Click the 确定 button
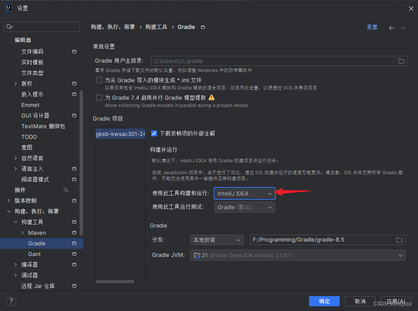418x311 pixels. coord(324,301)
